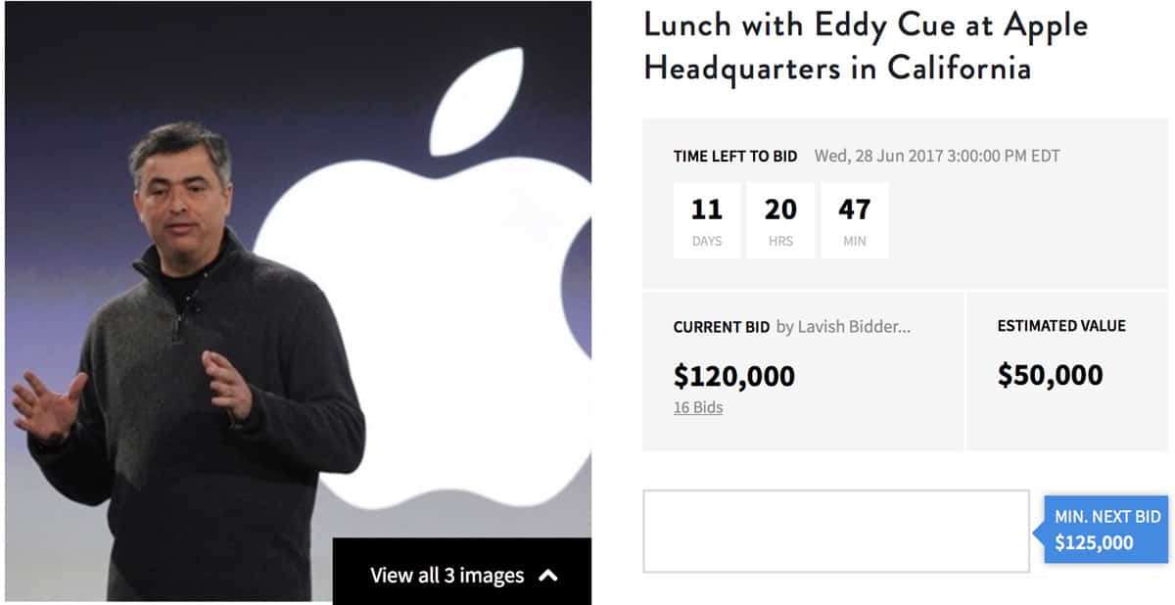Expand the chevron arrow beside View all images
Image resolution: width=1175 pixels, height=605 pixels.
(x=548, y=576)
